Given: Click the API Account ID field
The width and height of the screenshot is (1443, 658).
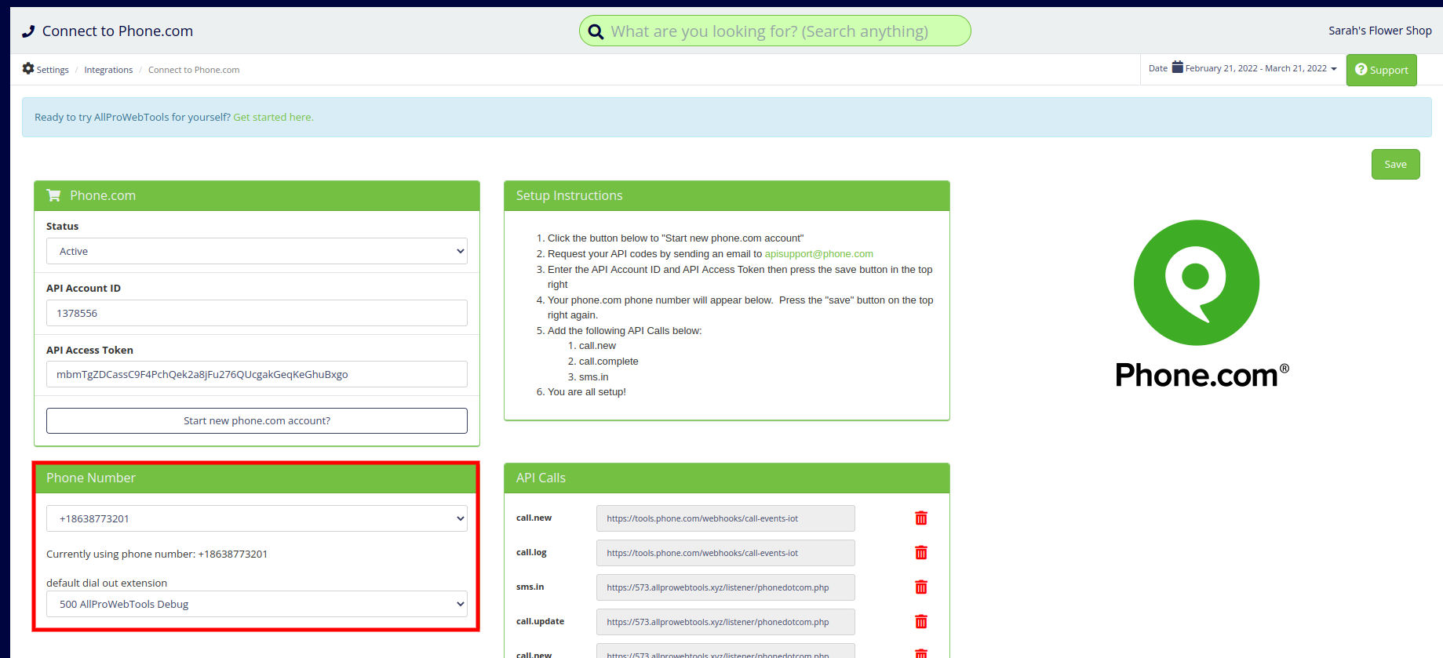Looking at the screenshot, I should click(x=257, y=313).
